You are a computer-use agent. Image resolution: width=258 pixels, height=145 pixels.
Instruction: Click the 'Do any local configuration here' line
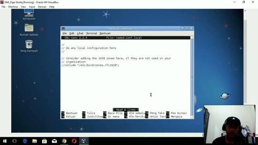(x=89, y=48)
